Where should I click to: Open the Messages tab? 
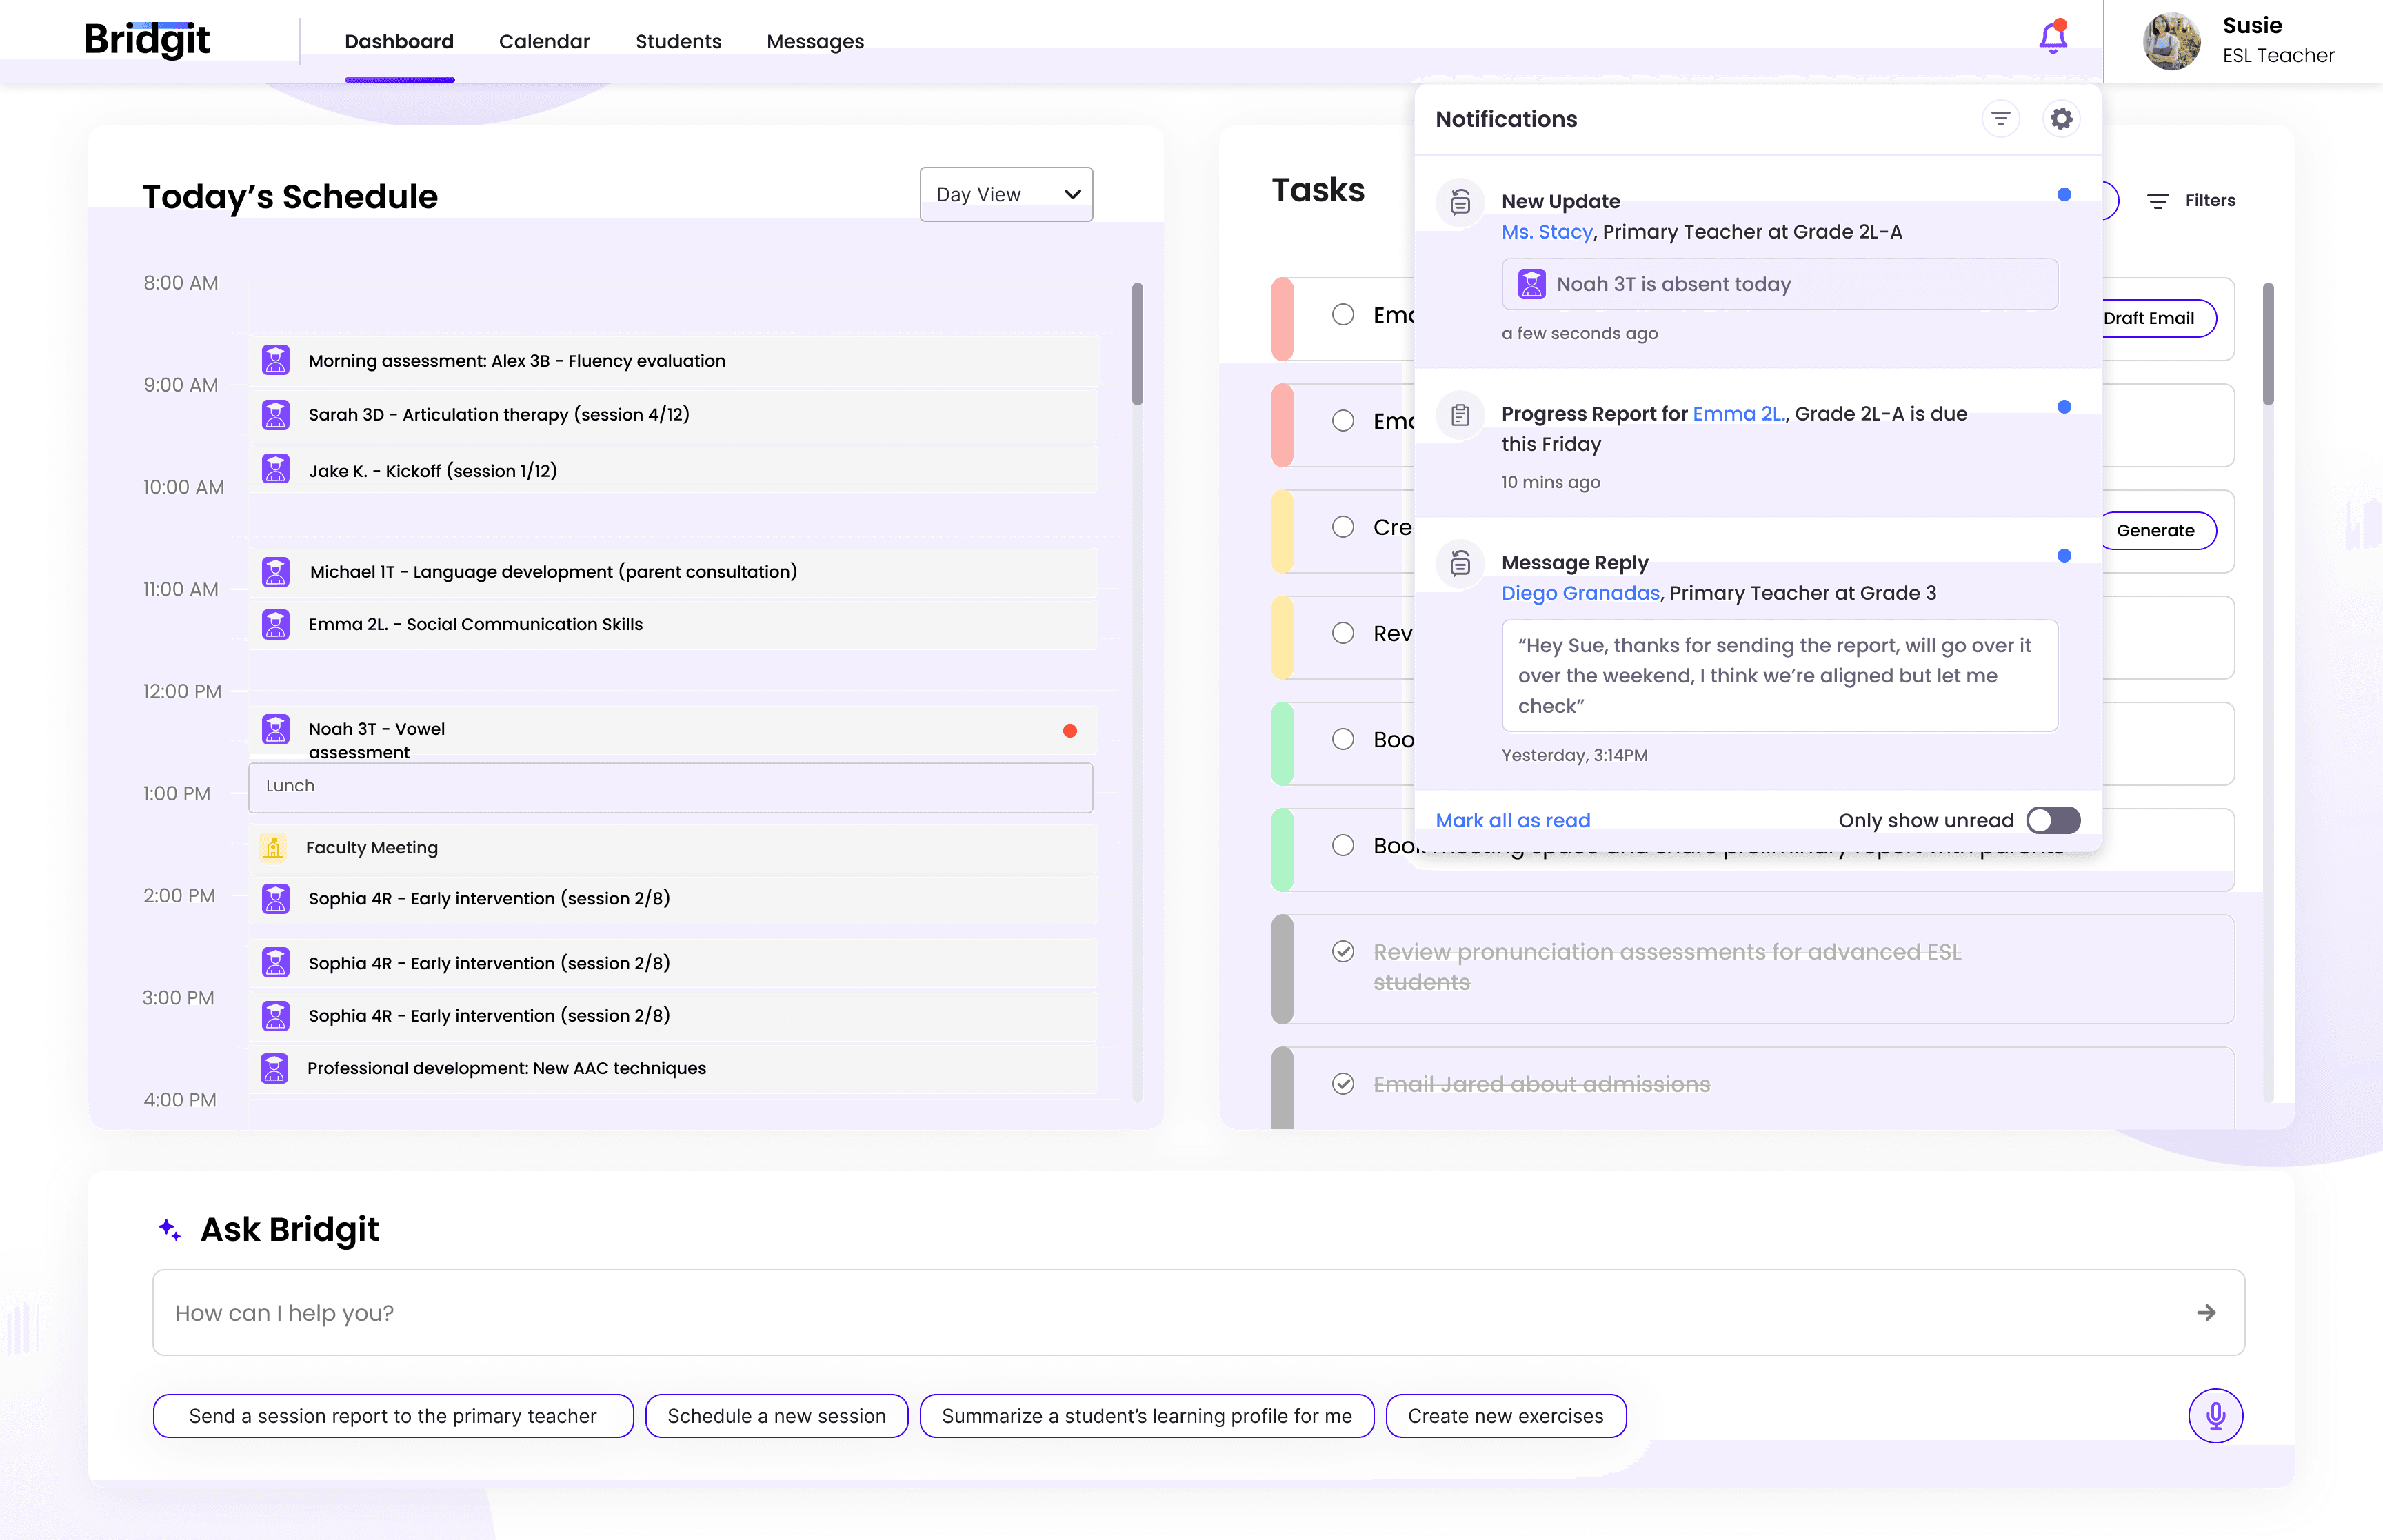[815, 42]
